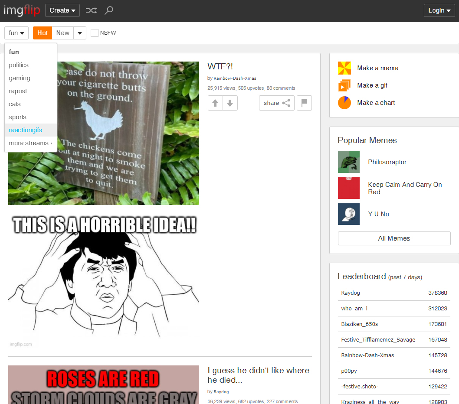Open p00py on the leaderboard

coord(349,371)
